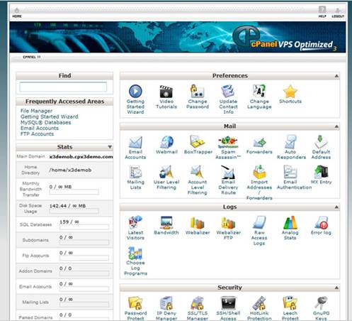Click the SQL Databases usage bar

pos(84,227)
